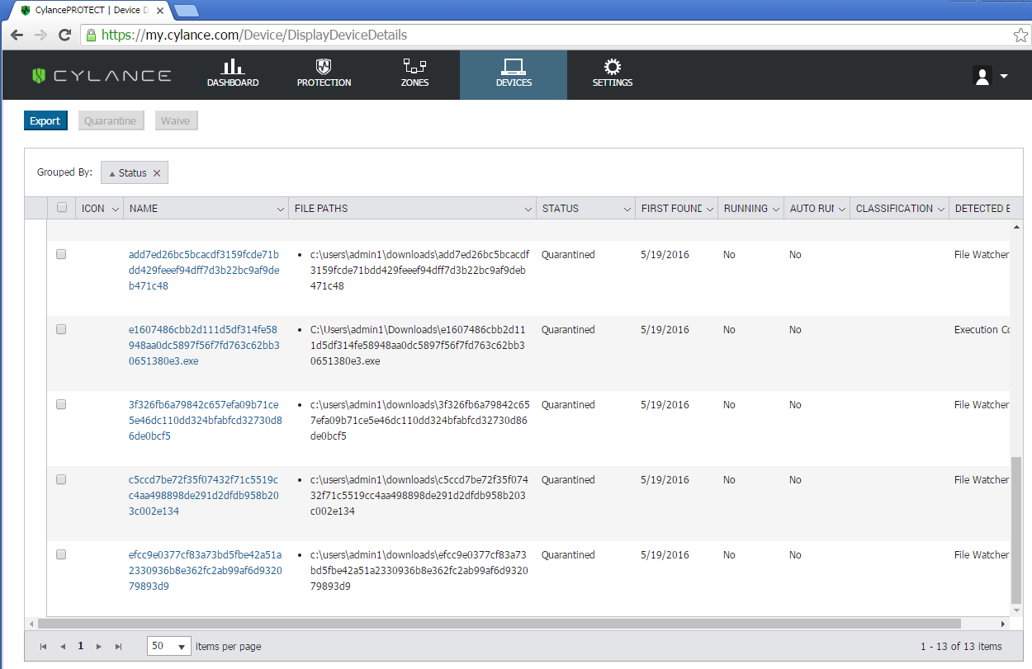The height and width of the screenshot is (669, 1032).
Task: Open the AUTO RUN column menu
Action: (841, 210)
